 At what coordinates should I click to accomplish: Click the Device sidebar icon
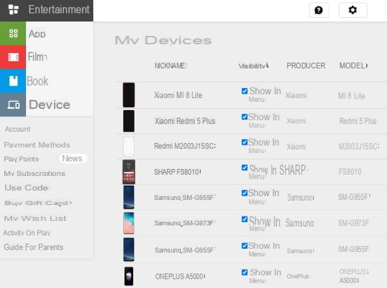(13, 105)
